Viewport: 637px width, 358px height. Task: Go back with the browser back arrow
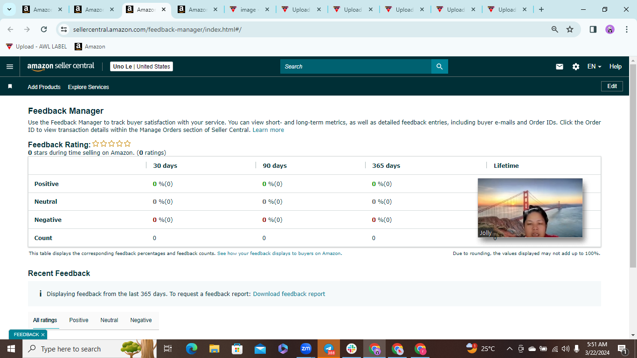(10, 29)
